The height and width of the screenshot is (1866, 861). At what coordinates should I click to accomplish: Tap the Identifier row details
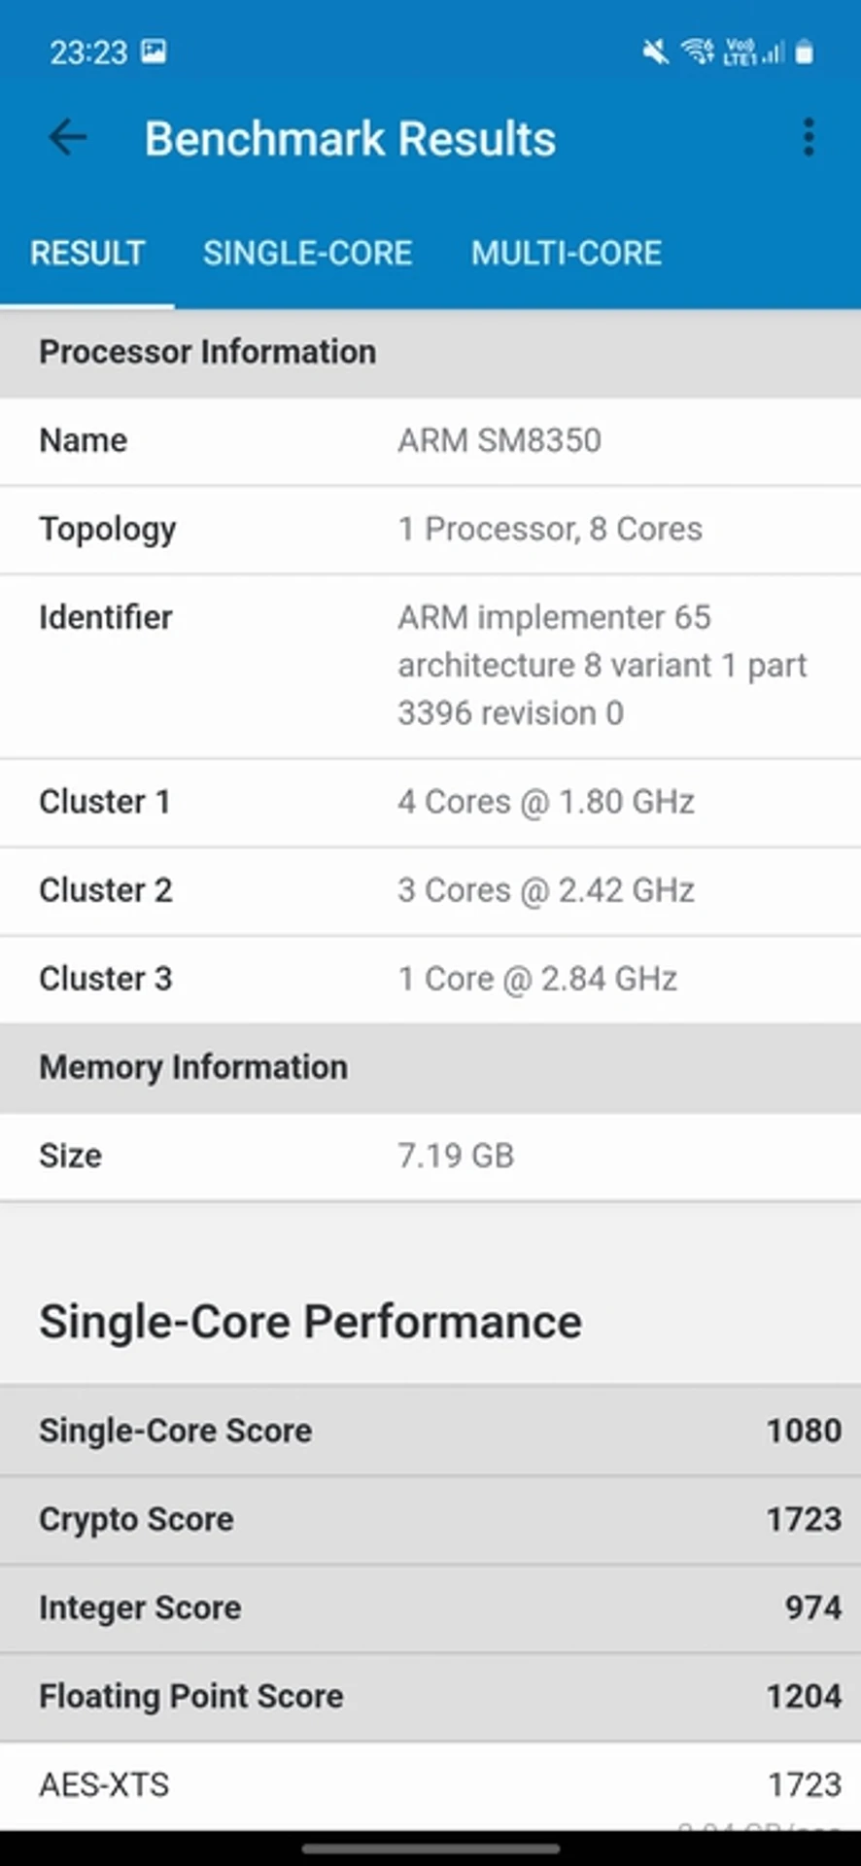430,665
